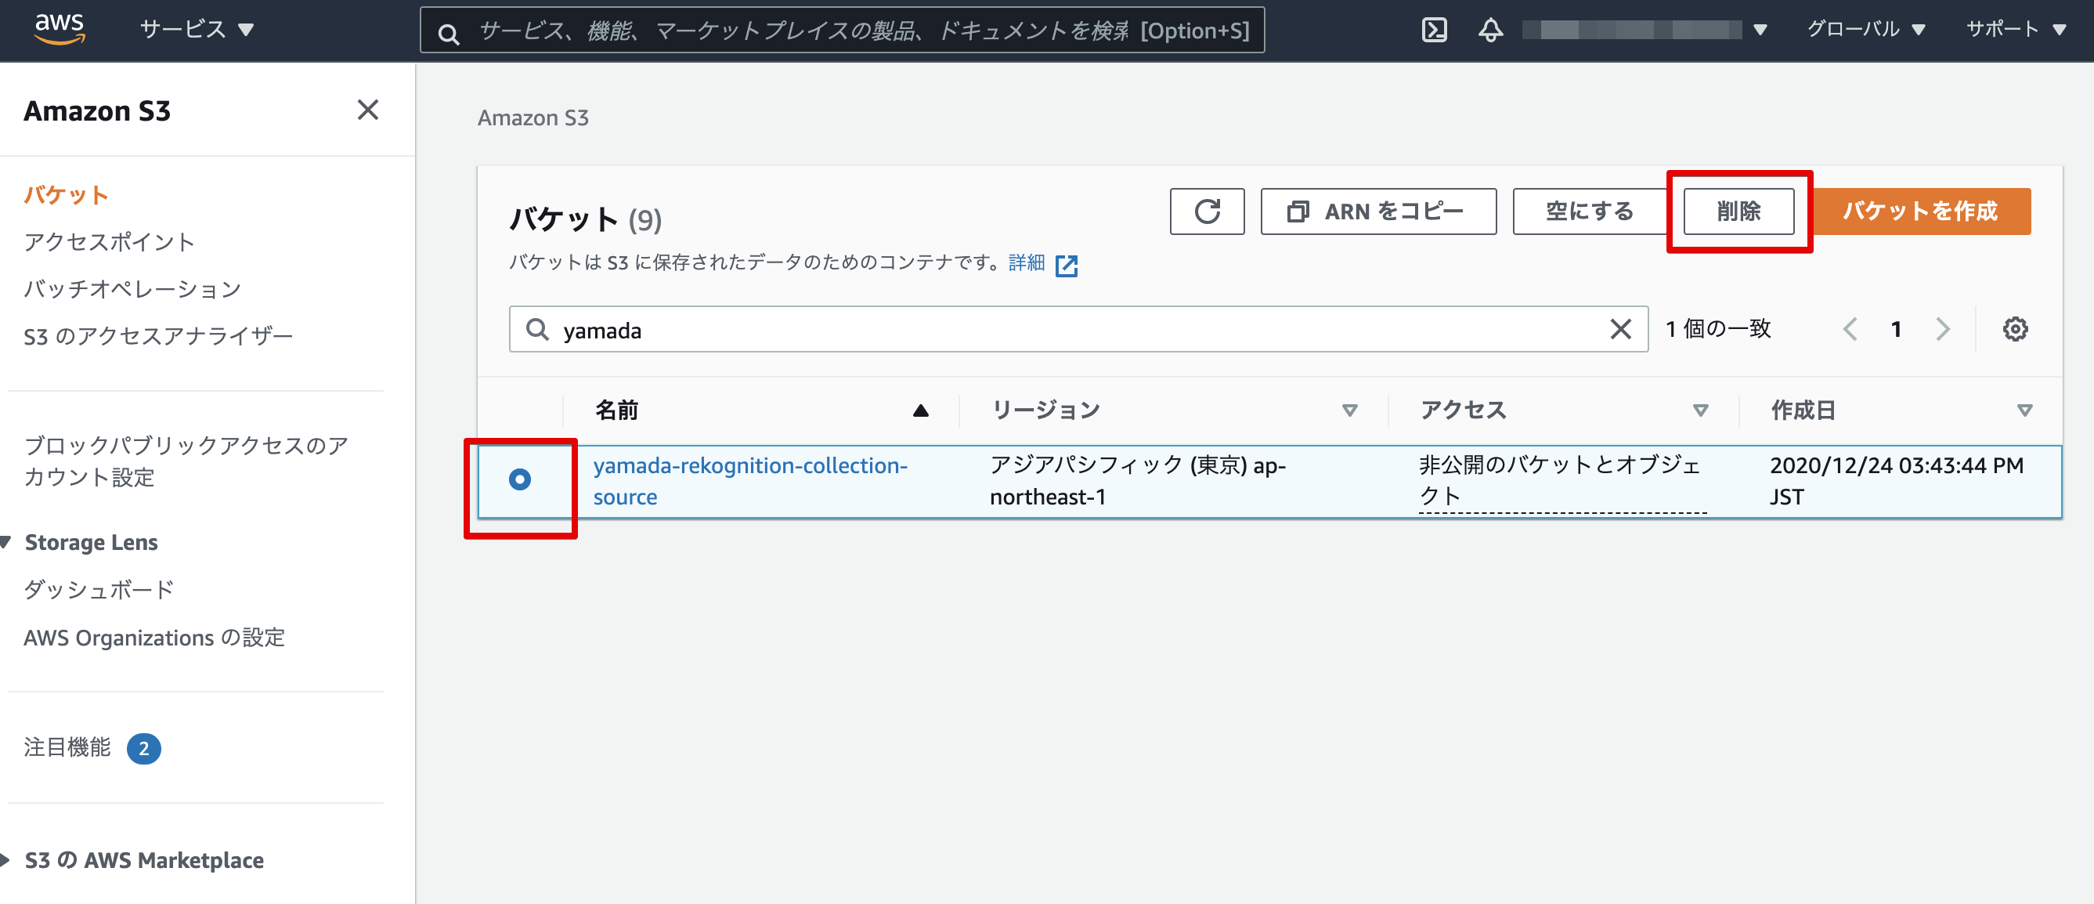Click ARN をコピー button
2094x904 pixels.
pyautogui.click(x=1377, y=212)
